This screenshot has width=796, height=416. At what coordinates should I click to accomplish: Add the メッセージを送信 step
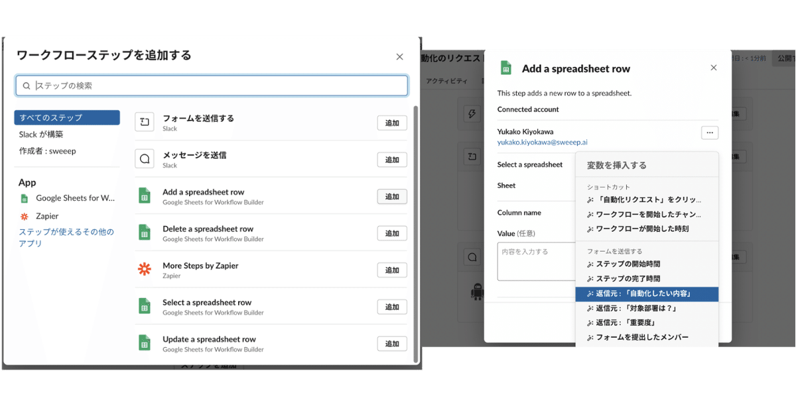(392, 160)
